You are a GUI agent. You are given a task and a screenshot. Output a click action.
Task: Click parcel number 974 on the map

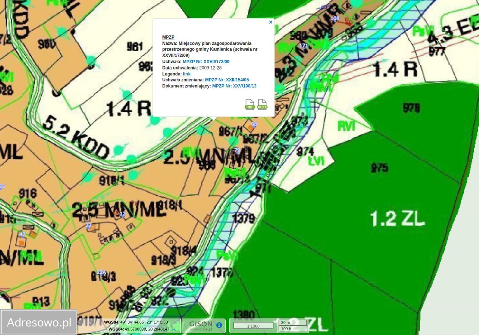305,151
